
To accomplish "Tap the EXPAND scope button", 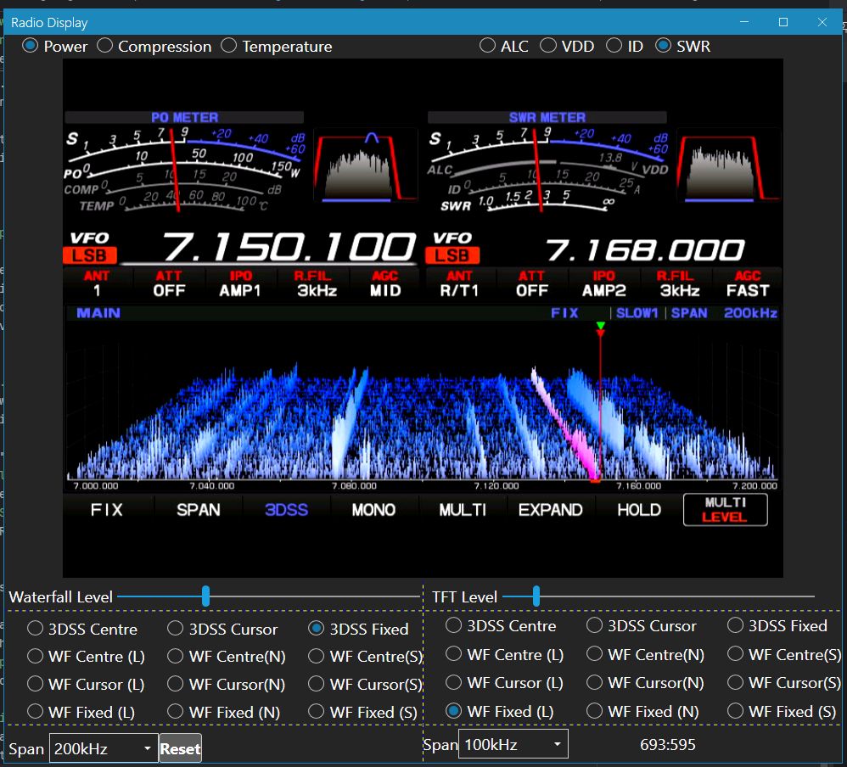I will tap(551, 510).
